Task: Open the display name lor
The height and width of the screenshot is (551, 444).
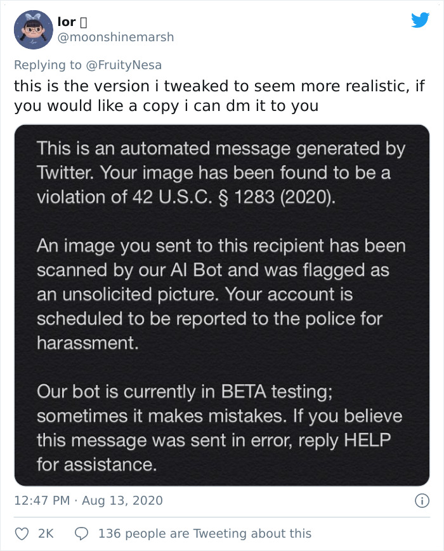Action: click(67, 22)
